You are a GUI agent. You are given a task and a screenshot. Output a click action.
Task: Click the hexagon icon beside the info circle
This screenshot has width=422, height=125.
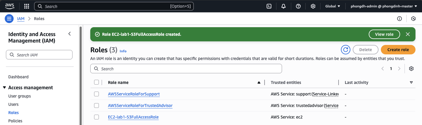pos(413,19)
